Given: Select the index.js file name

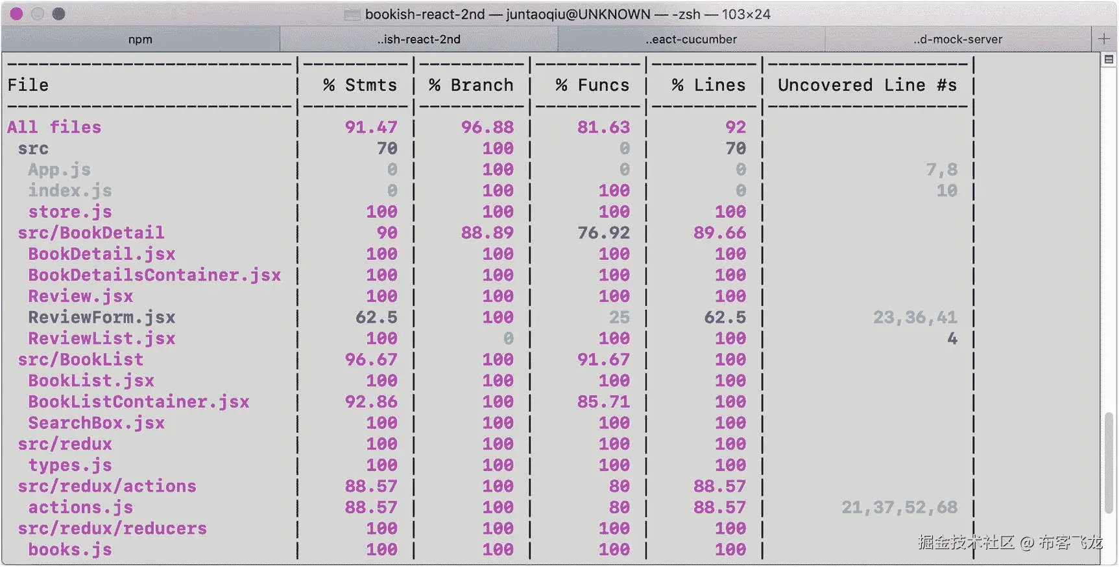Looking at the screenshot, I should 70,191.
